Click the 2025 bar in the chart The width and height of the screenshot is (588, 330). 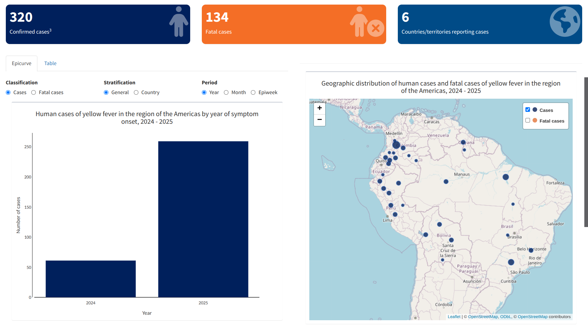203,219
